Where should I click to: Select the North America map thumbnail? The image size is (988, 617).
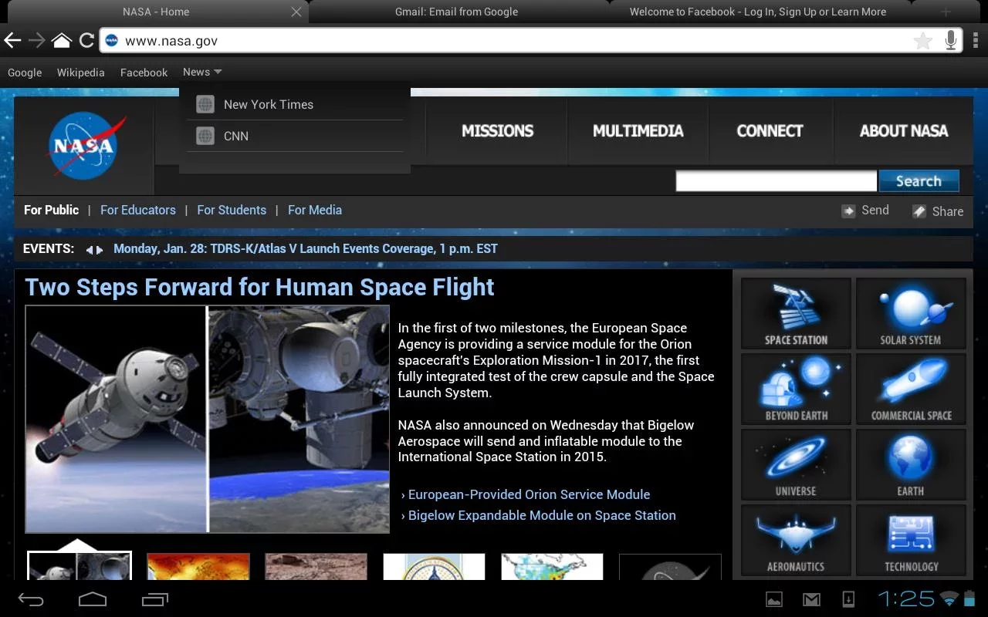[553, 567]
